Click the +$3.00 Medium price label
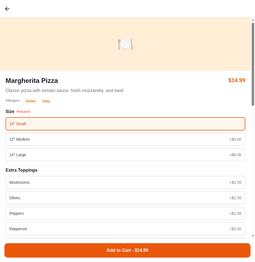The image size is (255, 262). pos(235,139)
